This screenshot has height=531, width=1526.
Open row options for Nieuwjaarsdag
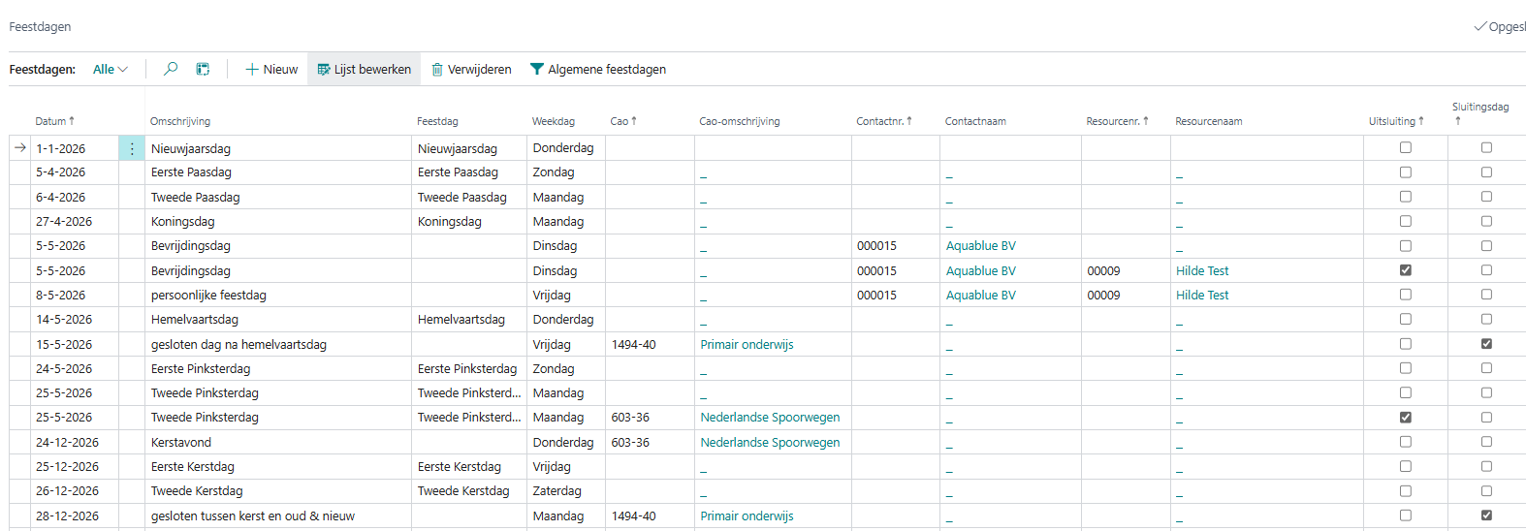(x=132, y=148)
